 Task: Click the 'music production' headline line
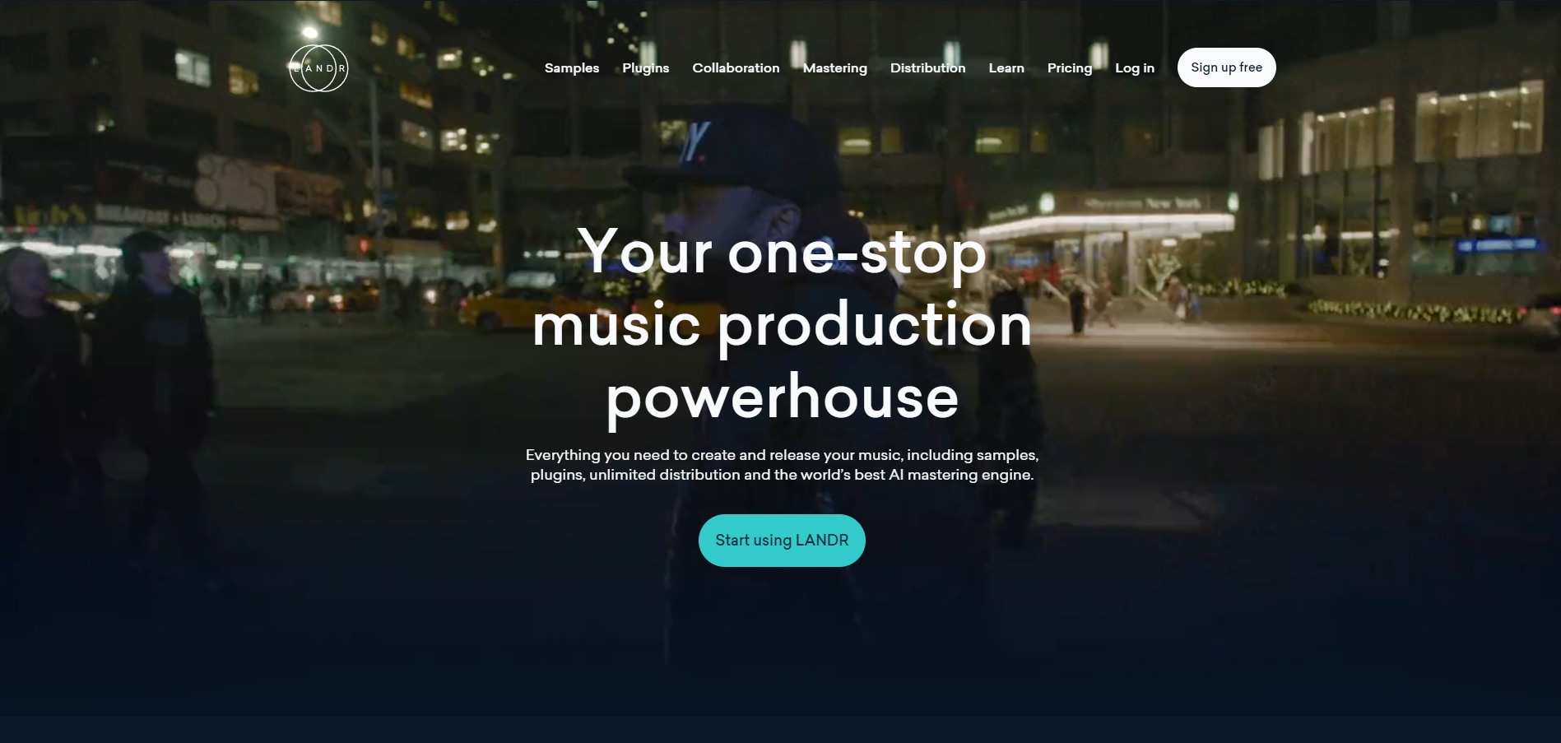click(782, 325)
